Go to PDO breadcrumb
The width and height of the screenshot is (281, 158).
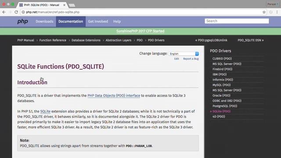pos(140,40)
